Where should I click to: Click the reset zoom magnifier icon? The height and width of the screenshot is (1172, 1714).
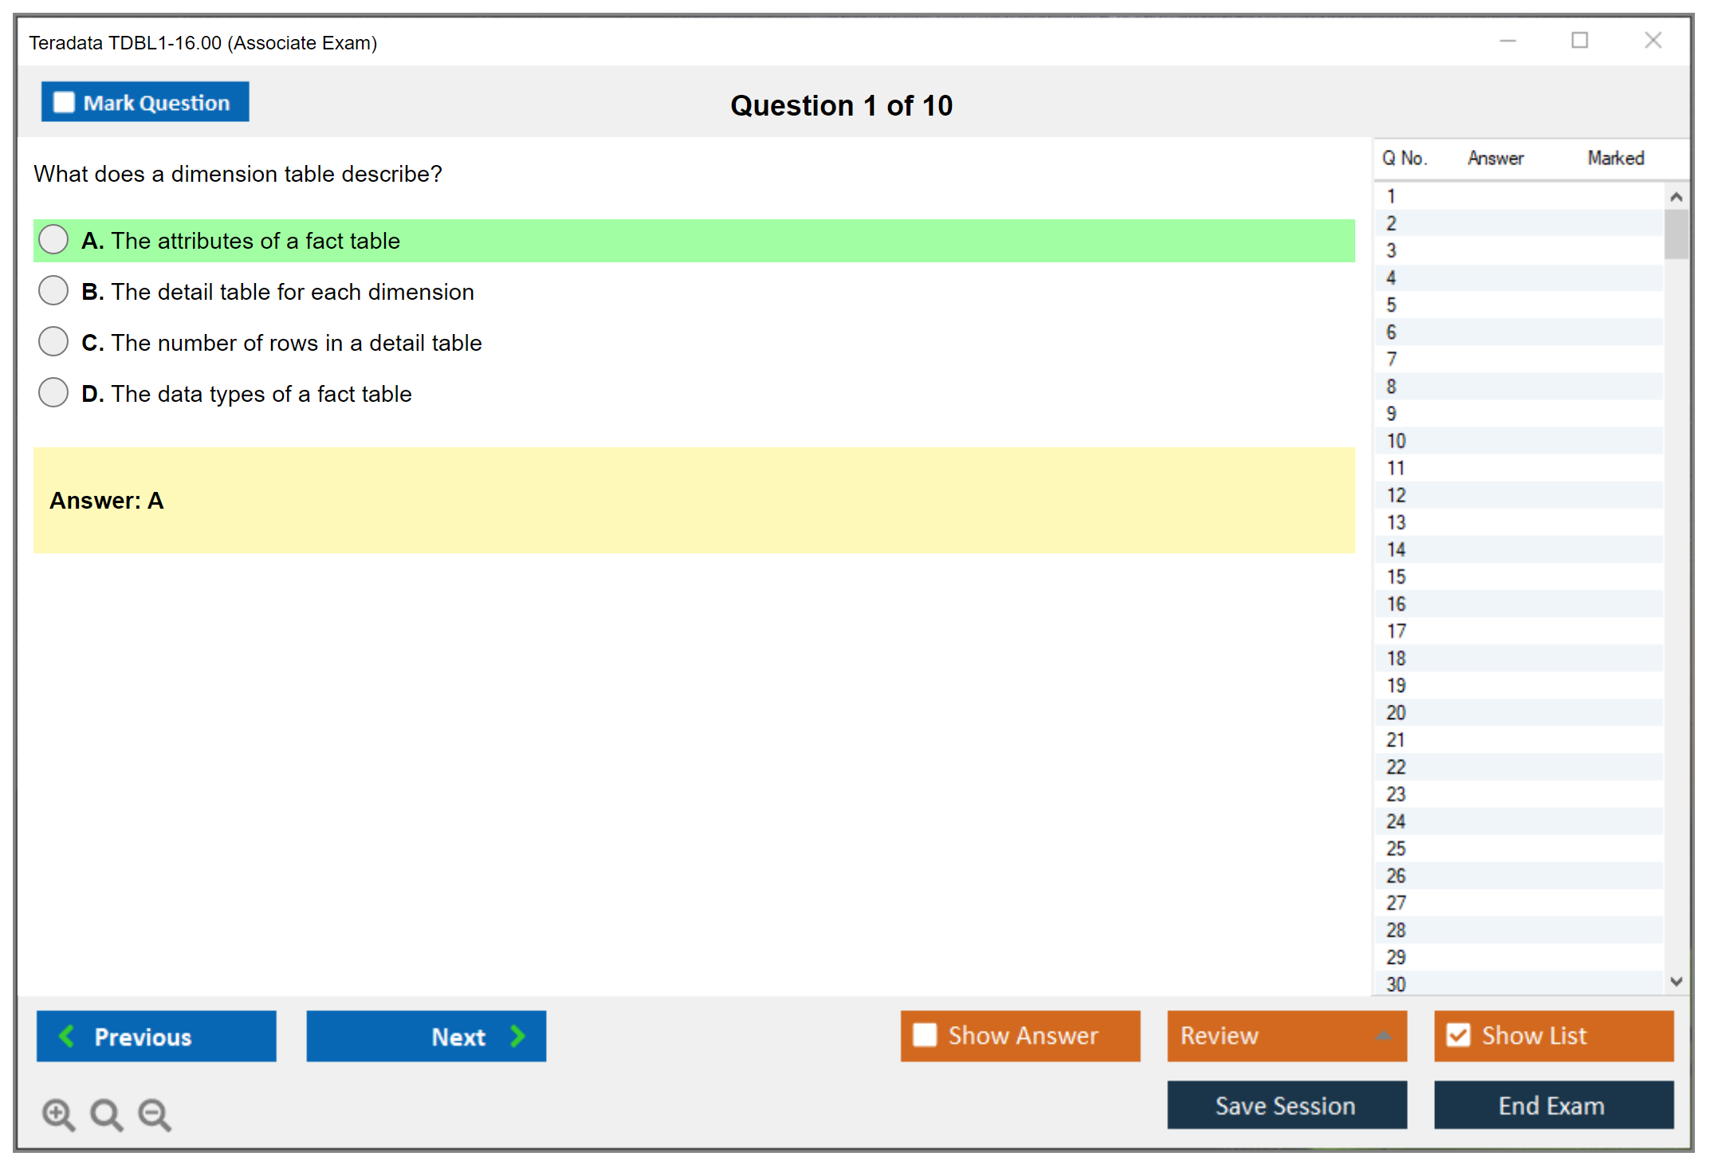click(106, 1114)
